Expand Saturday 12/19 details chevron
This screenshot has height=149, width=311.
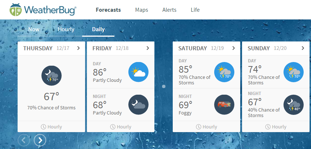234,48
